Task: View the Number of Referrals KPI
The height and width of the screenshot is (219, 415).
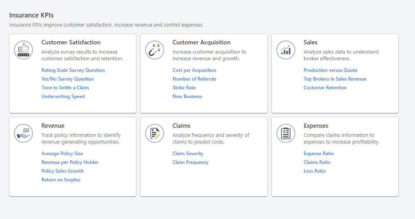Action: tap(194, 79)
